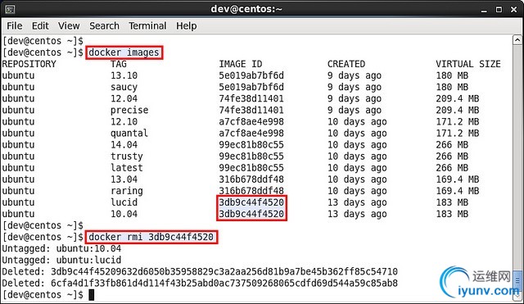Image resolution: width=524 pixels, height=304 pixels.
Task: Click image ID a7cf8ae4e998 in quantal row
Action: click(251, 133)
